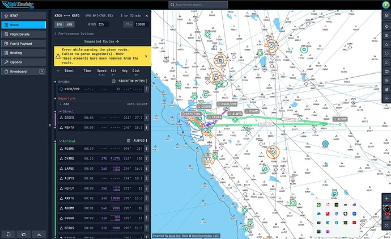Click the reset route icon at bottom left

click(x=8, y=234)
